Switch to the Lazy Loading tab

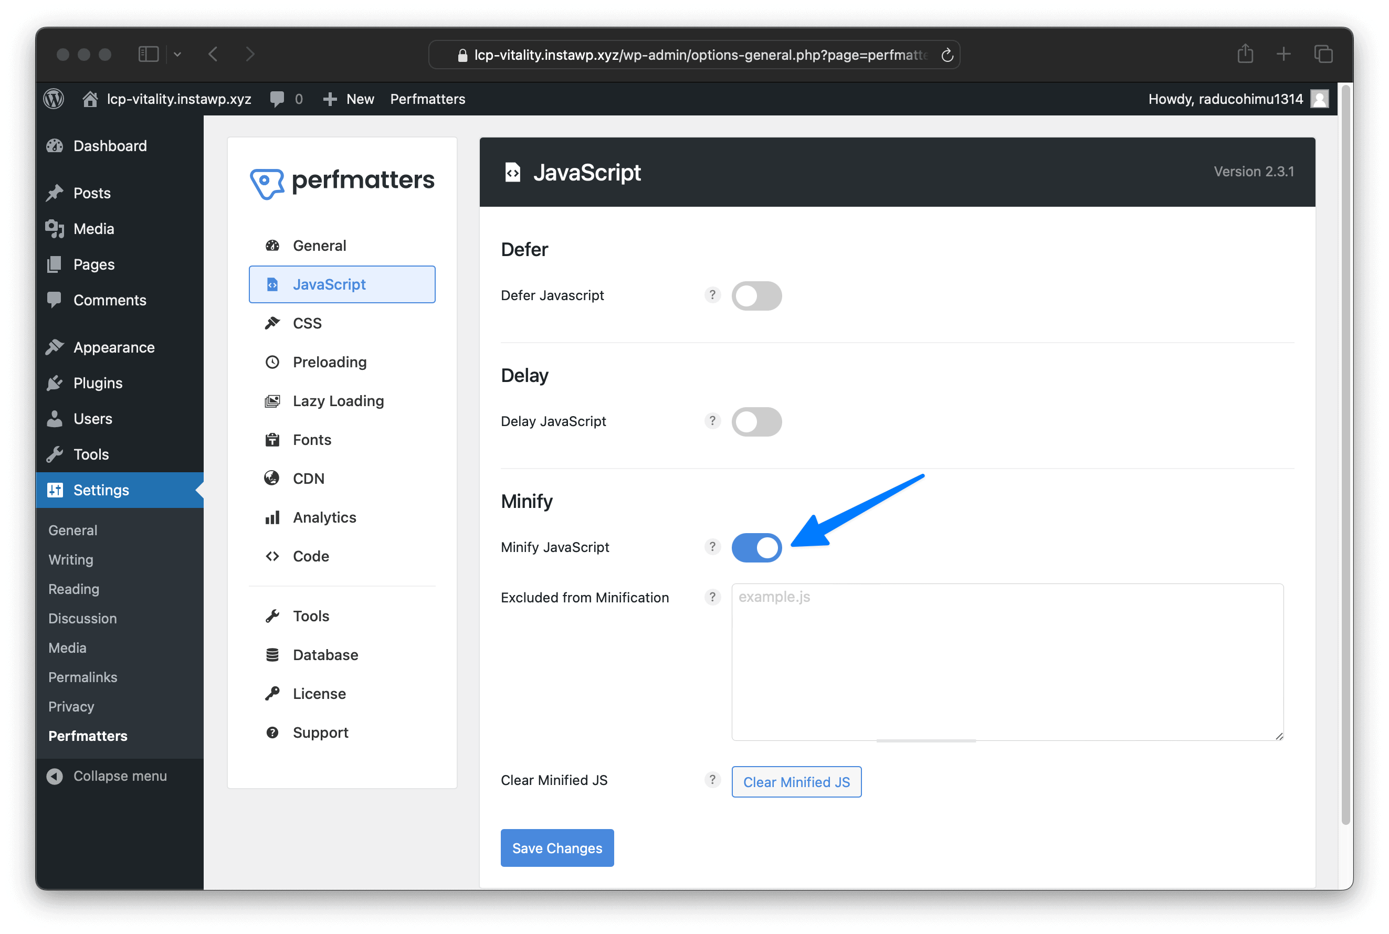click(338, 401)
